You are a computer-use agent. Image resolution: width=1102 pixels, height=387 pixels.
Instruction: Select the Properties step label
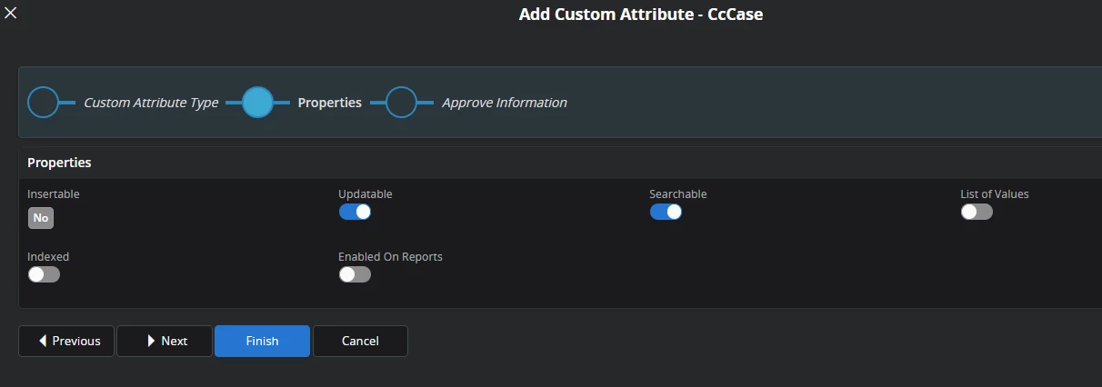(x=330, y=103)
